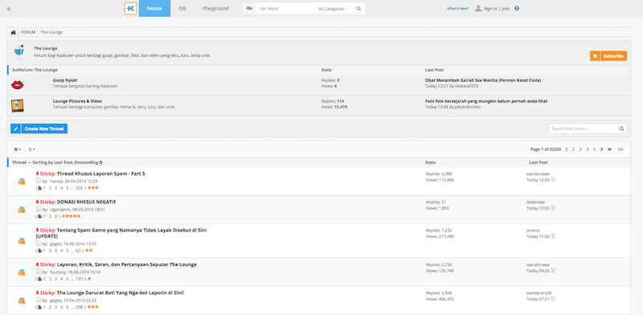Expand preview arrow for ziganapink's thread
The height and width of the screenshot is (315, 643).
39,209
